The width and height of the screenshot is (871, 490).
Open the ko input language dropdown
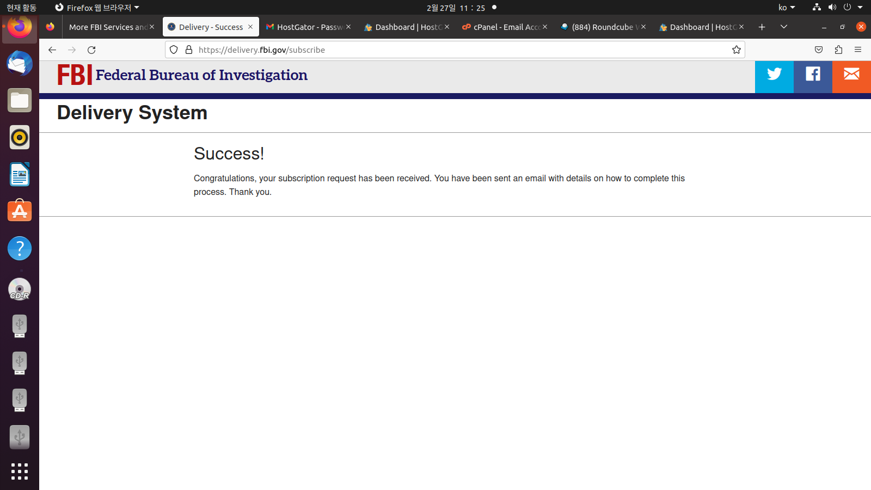tap(787, 8)
